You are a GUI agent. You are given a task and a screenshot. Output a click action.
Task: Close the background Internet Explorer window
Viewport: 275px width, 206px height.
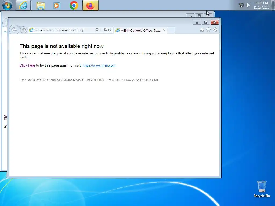pyautogui.click(x=208, y=16)
